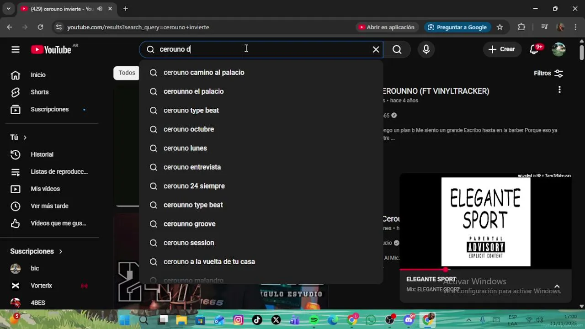Select suggestion 'cerouno octubre'
The image size is (585, 329).
click(x=261, y=129)
